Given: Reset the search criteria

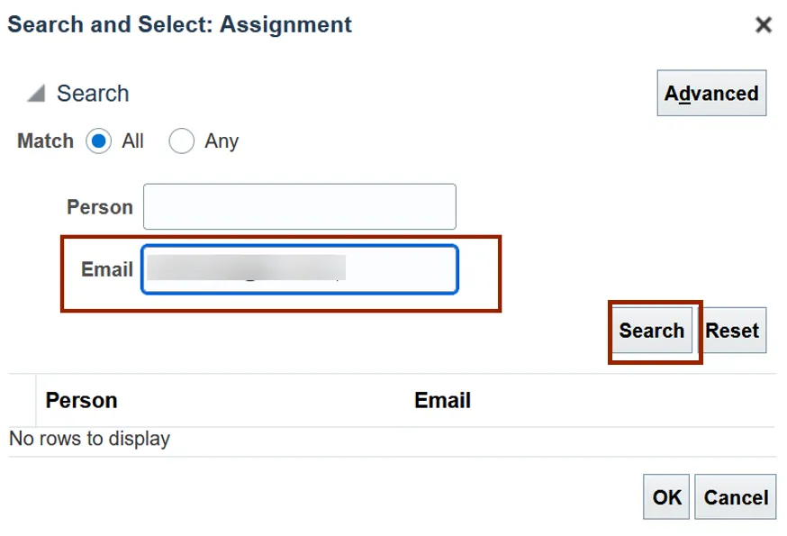Looking at the screenshot, I should (731, 331).
